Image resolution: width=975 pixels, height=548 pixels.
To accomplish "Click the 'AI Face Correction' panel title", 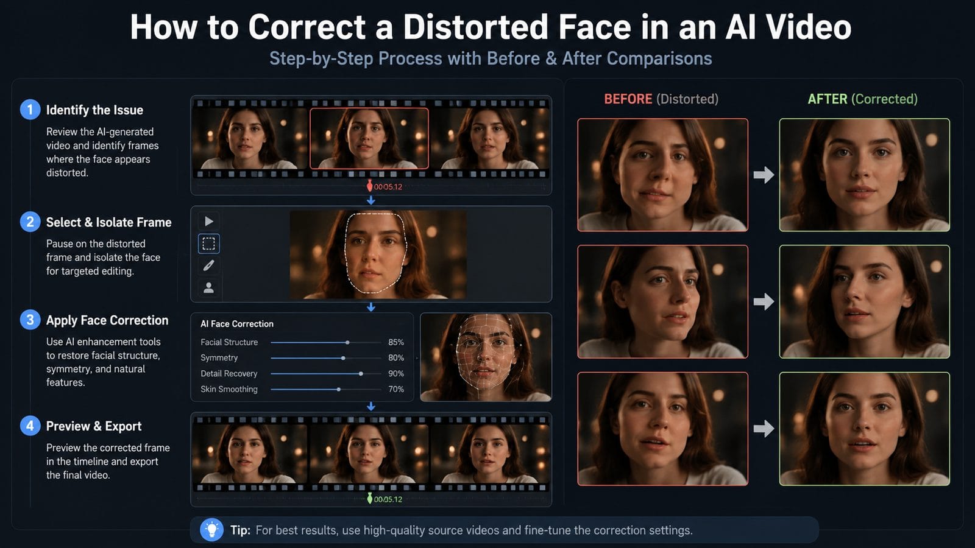I will point(237,324).
